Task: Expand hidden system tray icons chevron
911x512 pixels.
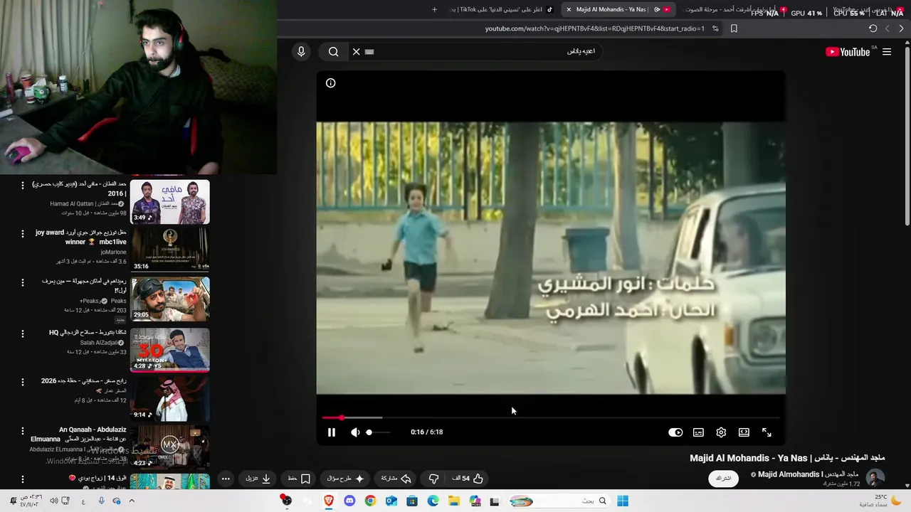Action: 132,501
